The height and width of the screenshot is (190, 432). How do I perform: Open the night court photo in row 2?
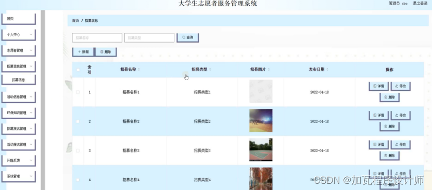261,121
